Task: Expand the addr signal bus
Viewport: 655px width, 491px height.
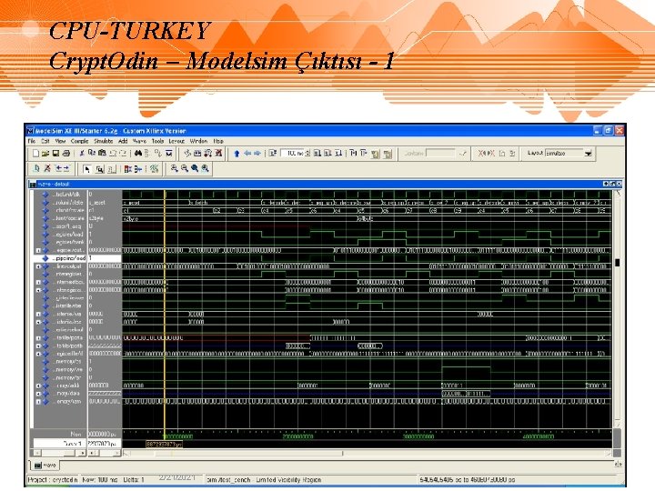Action: [x=38, y=386]
